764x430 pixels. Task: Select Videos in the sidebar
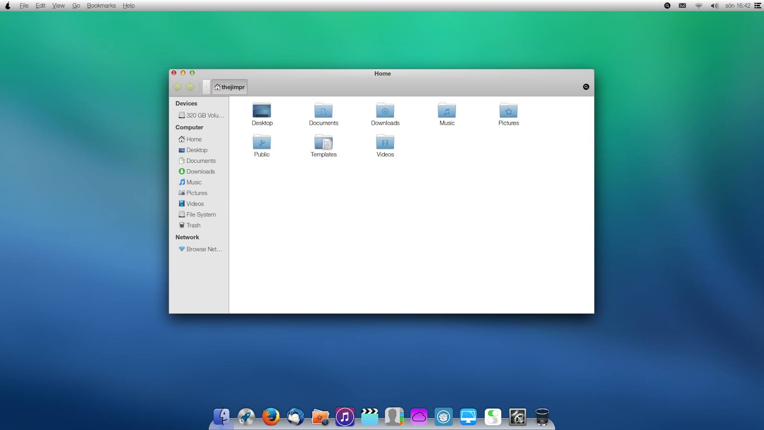[191, 204]
